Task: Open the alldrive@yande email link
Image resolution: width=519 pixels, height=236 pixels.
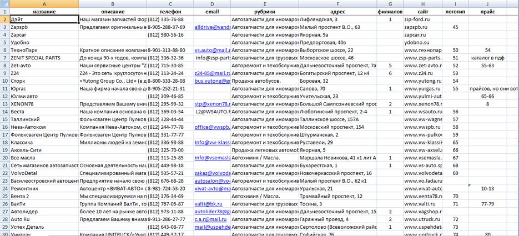Action: [x=212, y=27]
